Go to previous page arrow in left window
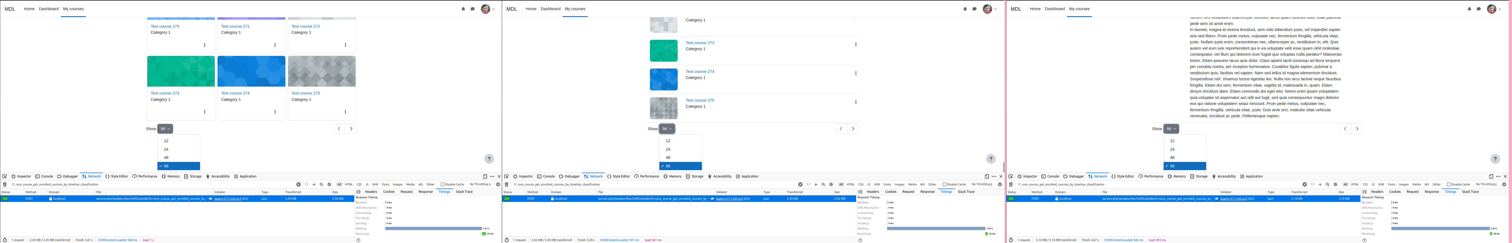Viewport: 1512px width, 243px height. tap(339, 129)
